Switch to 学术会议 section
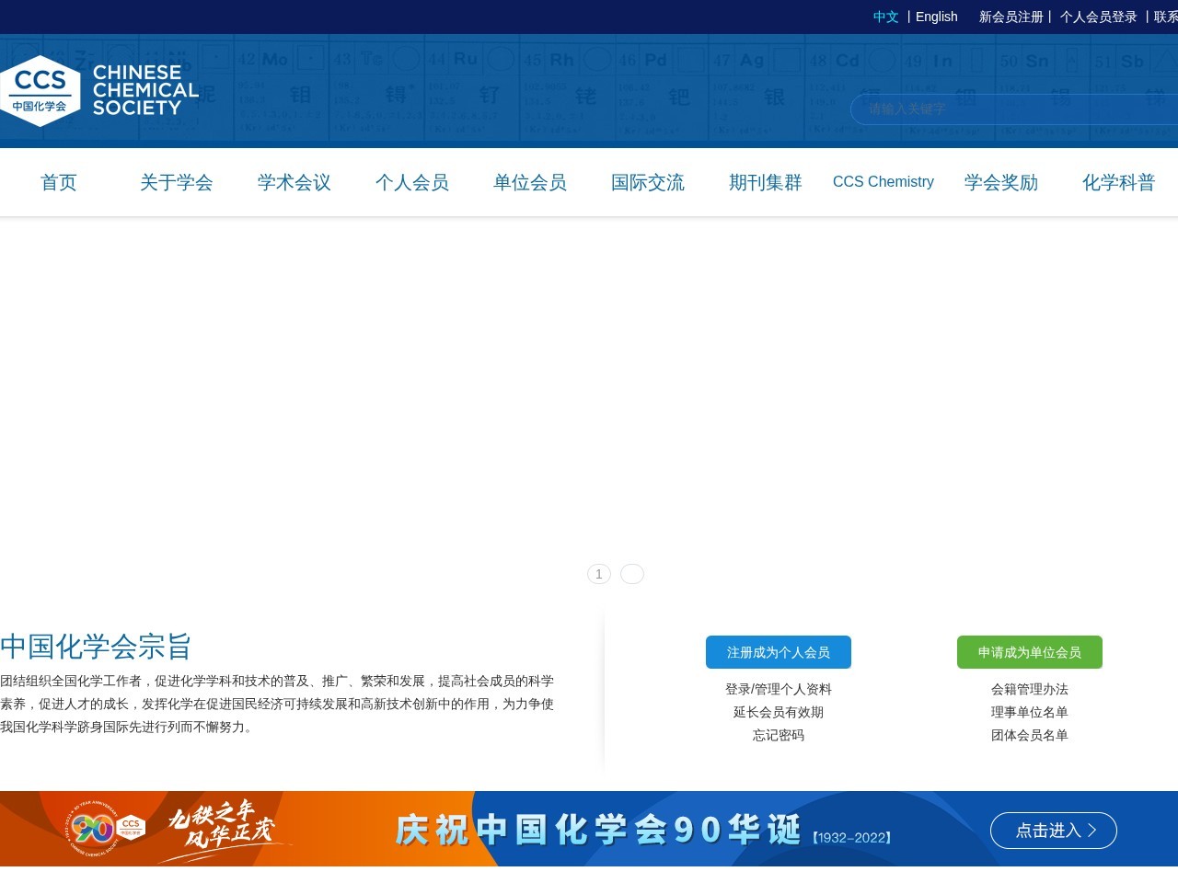The height and width of the screenshot is (883, 1178). 294,183
